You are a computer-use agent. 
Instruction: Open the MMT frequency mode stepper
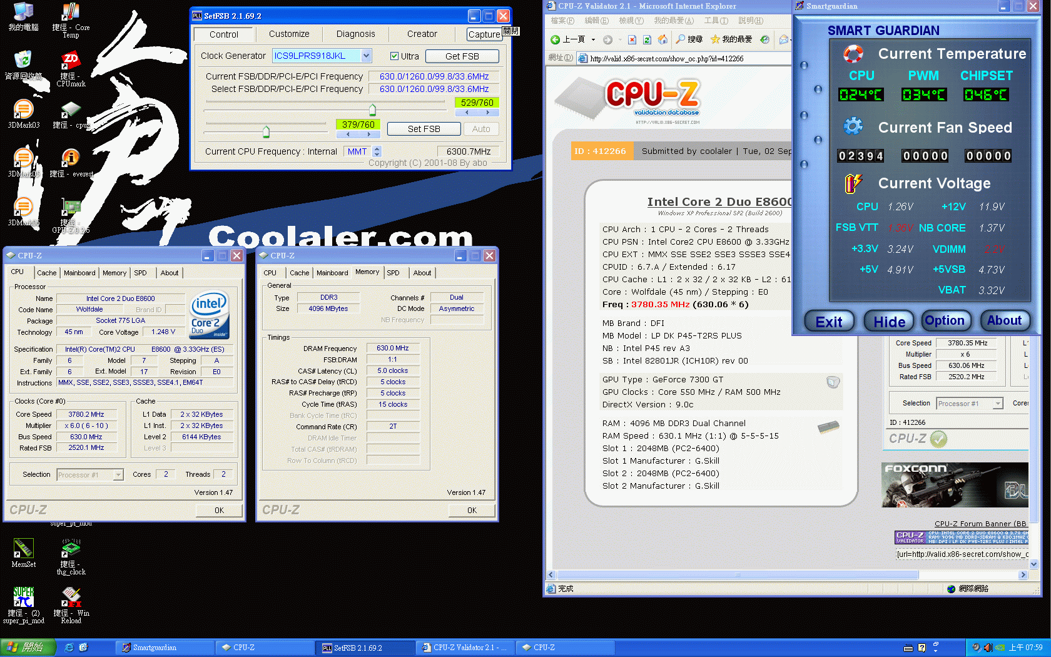tap(377, 151)
